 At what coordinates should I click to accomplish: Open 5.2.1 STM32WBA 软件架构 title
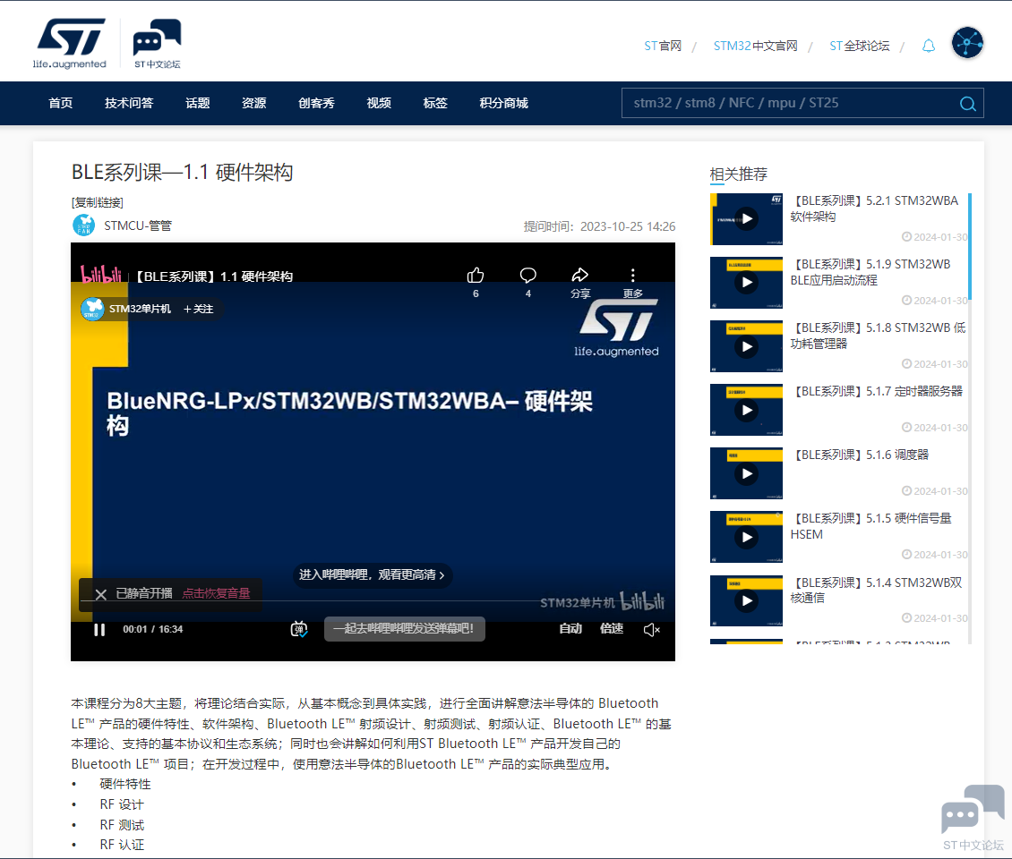[x=874, y=208]
